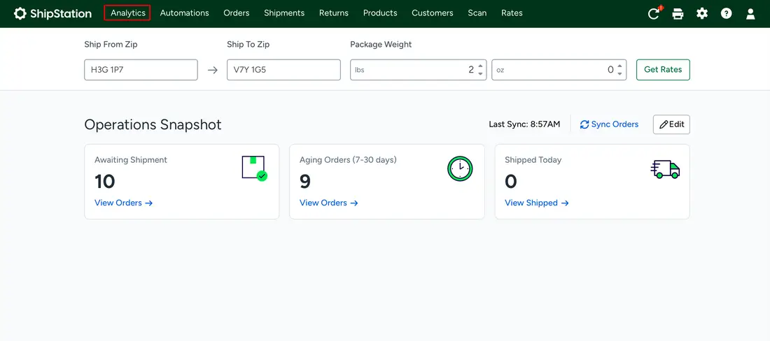The image size is (770, 341).
Task: Open the Products tab
Action: [380, 13]
